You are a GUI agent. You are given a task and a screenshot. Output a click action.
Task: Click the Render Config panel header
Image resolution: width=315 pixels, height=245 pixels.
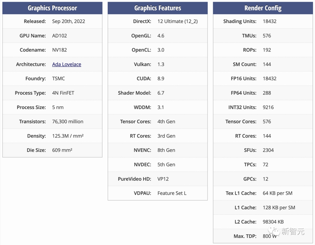263,8
